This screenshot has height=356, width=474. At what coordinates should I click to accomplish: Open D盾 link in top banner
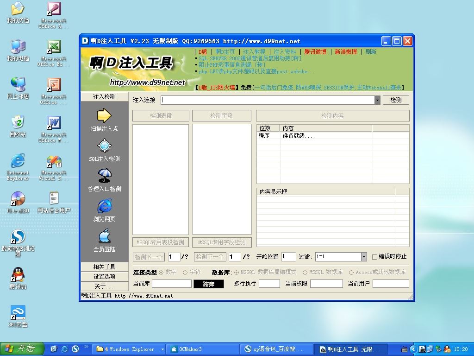(203, 52)
